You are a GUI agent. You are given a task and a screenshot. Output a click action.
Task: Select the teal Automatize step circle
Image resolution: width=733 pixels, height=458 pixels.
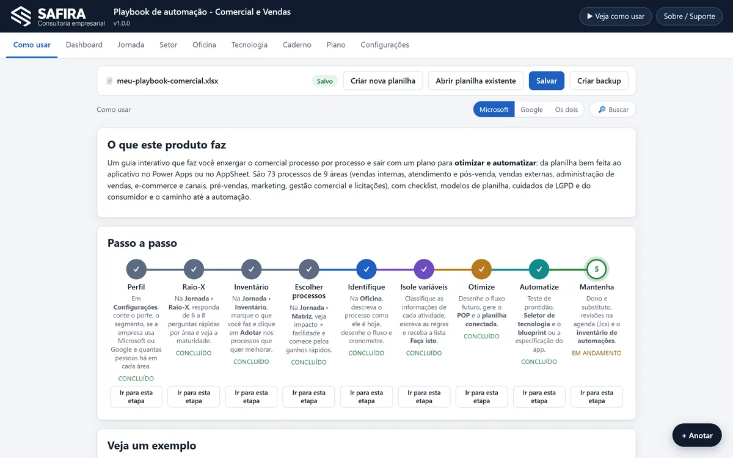539,269
